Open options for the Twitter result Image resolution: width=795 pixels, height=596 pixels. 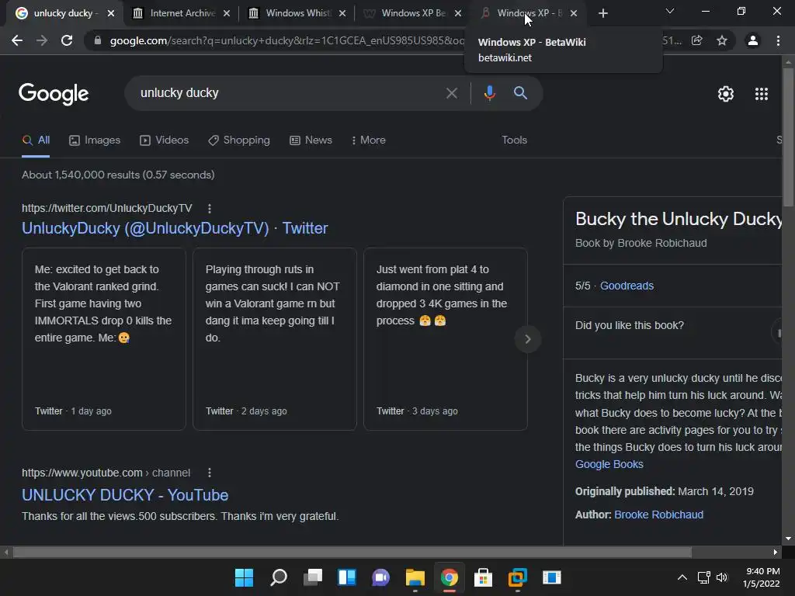pyautogui.click(x=210, y=208)
